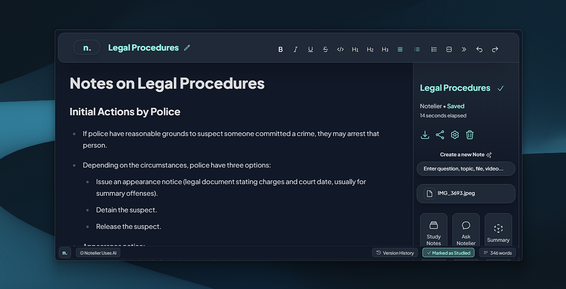Click the Notelier 'n.' logo in header
Viewport: 566px width, 289px height.
[87, 47]
